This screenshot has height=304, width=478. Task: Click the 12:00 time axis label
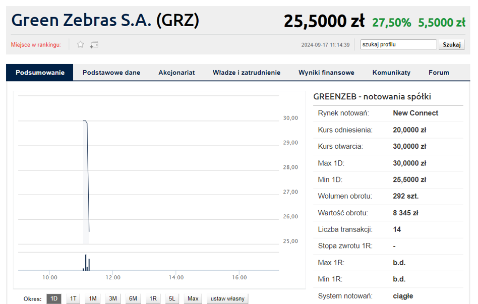113,277
